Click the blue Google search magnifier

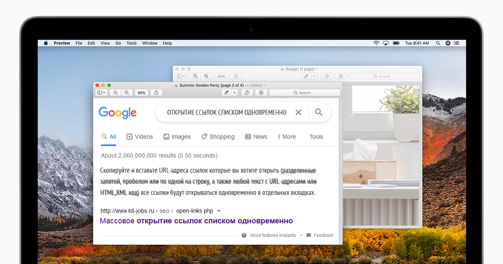(319, 112)
